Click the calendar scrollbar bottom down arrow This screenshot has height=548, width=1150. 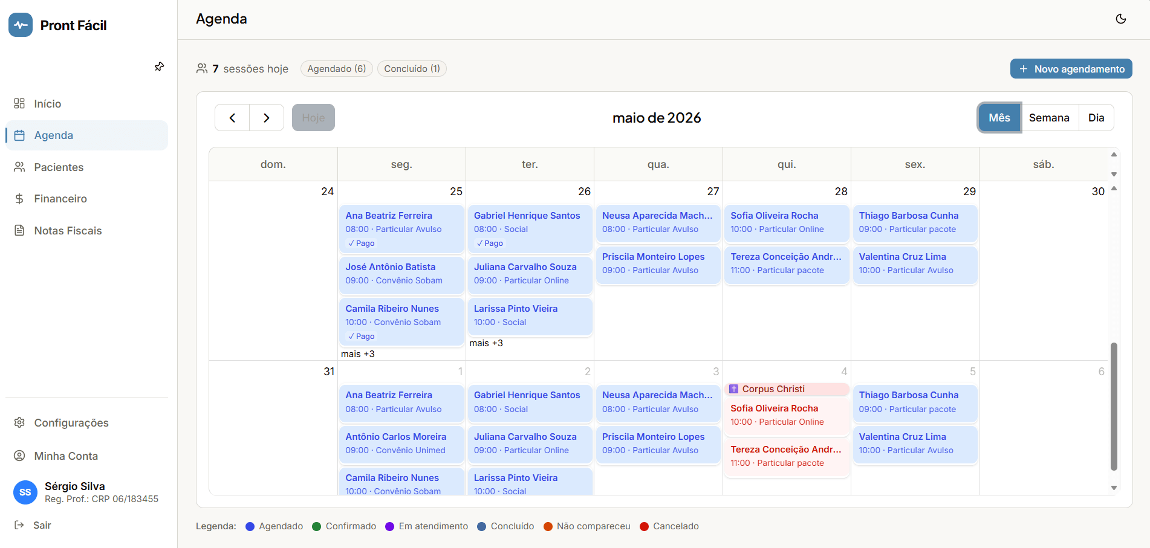point(1114,488)
